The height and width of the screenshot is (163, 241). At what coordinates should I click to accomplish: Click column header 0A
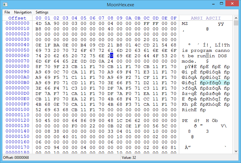pos(128,18)
